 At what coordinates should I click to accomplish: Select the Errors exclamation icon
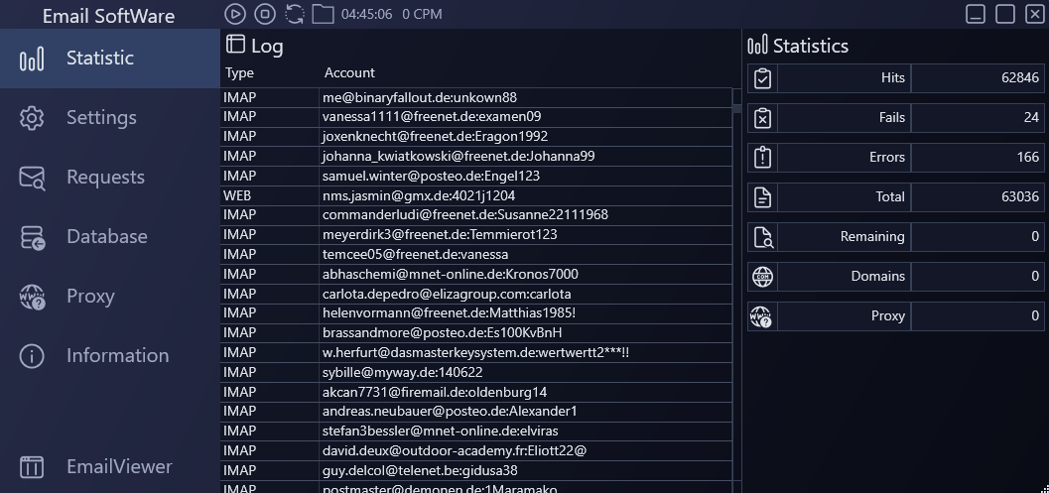(x=762, y=158)
